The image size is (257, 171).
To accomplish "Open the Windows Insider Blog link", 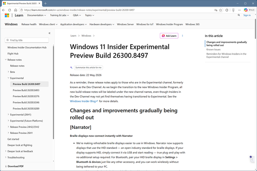I will click(x=84, y=101).
